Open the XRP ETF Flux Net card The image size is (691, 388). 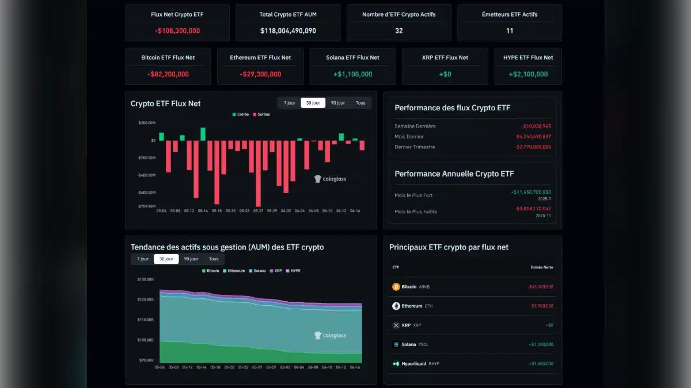tap(445, 66)
